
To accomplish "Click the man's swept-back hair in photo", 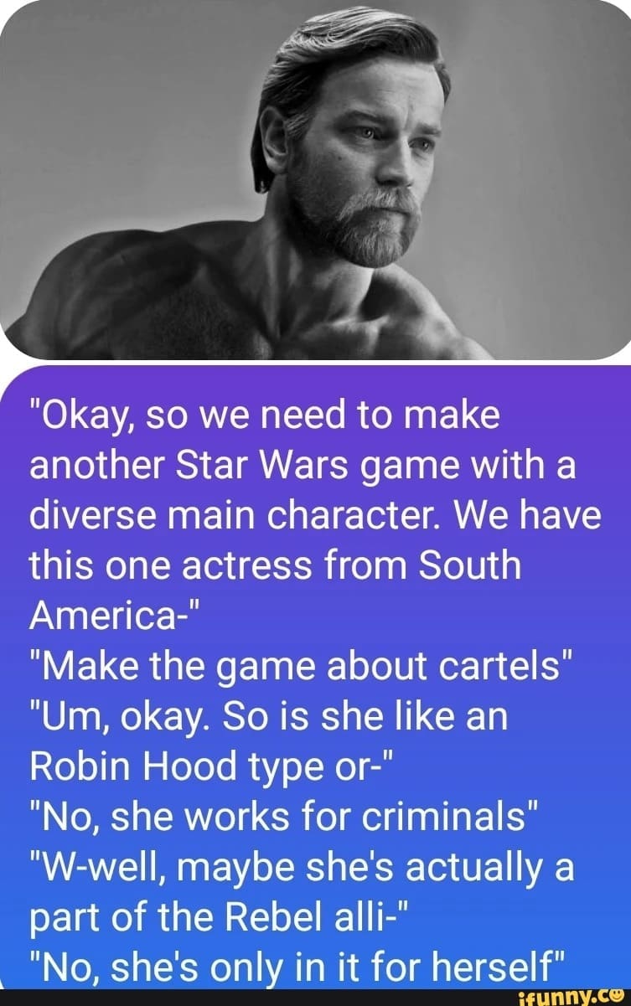I will [352, 59].
